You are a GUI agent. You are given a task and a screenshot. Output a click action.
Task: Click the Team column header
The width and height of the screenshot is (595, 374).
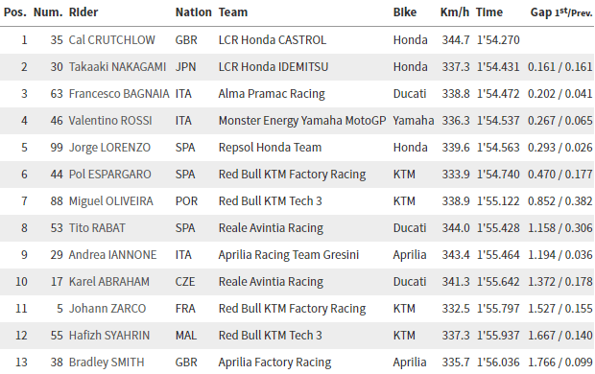tap(233, 12)
